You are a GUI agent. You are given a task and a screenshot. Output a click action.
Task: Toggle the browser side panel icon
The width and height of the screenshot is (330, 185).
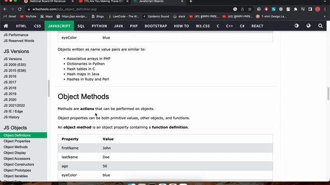310,9
